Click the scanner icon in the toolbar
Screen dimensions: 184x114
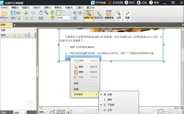pyautogui.click(x=18, y=12)
